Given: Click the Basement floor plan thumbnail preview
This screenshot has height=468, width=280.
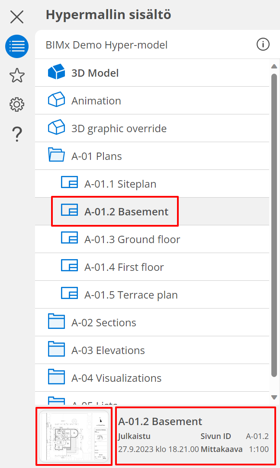Looking at the screenshot, I should [74, 436].
